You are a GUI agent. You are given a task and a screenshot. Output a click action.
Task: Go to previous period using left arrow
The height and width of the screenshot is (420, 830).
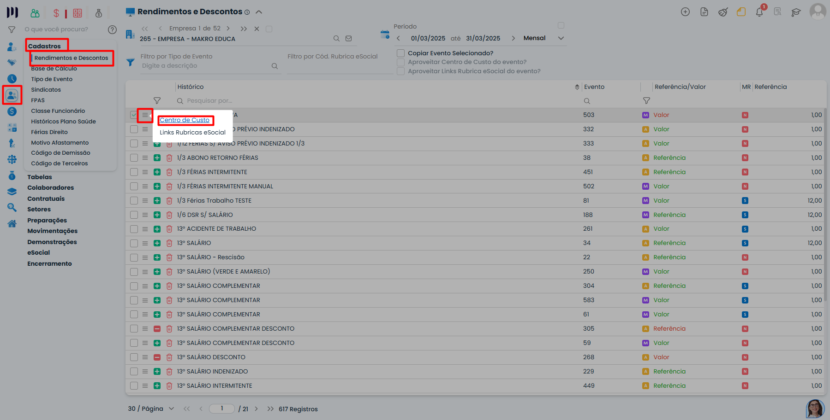pyautogui.click(x=398, y=38)
